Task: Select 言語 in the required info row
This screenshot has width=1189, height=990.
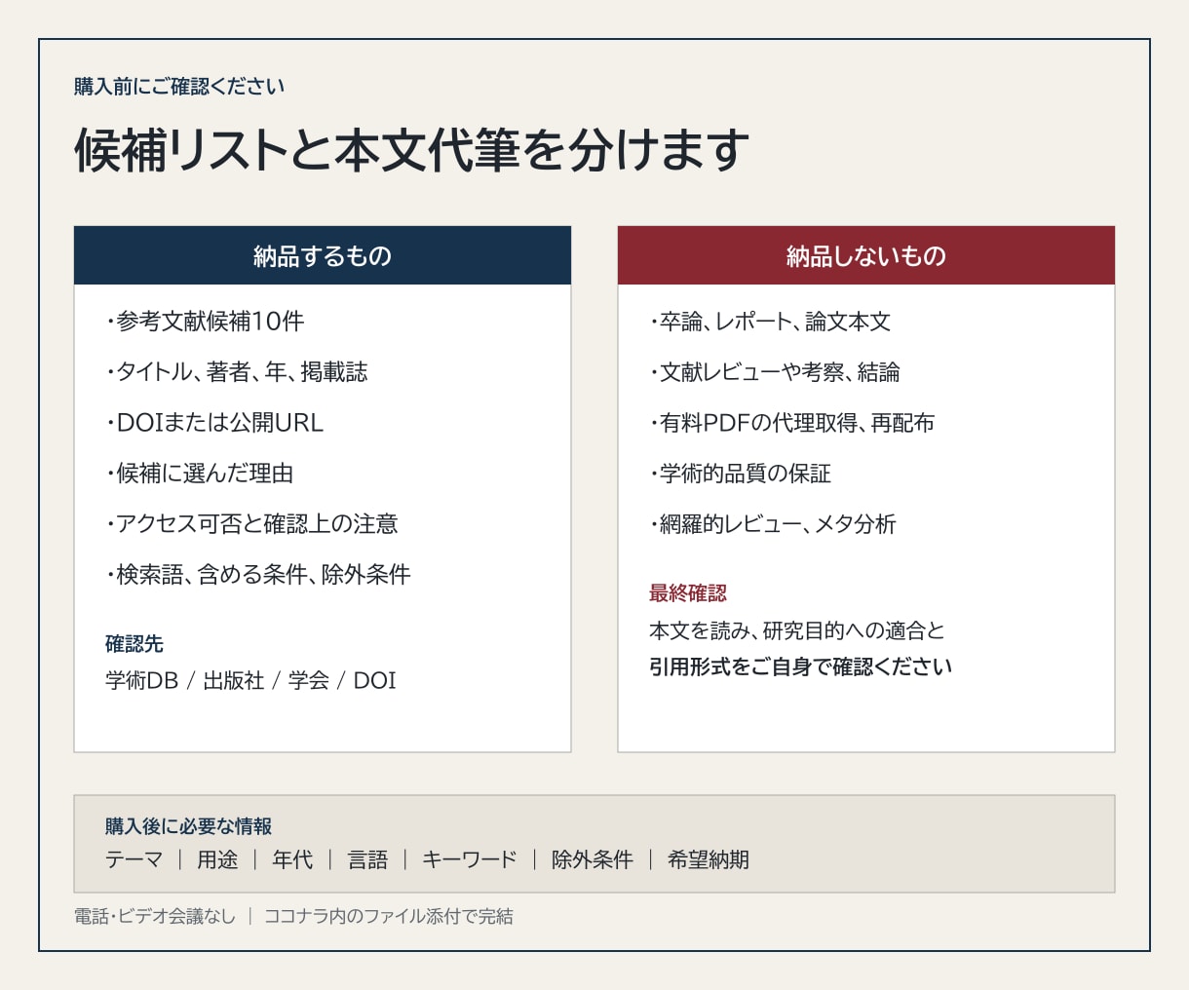Action: click(367, 859)
